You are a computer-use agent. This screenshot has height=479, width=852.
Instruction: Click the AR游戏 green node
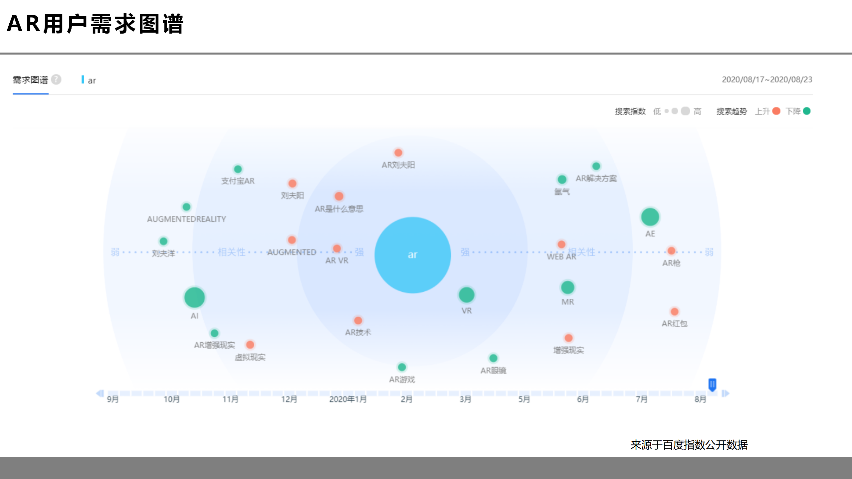pyautogui.click(x=402, y=367)
